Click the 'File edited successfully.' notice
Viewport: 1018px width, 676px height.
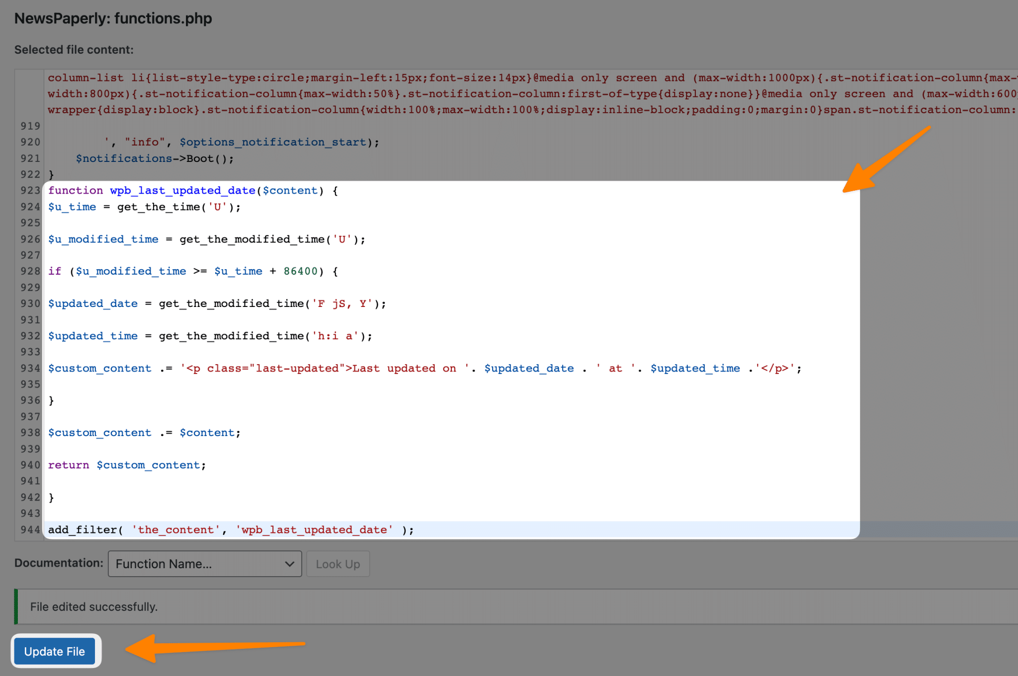[x=93, y=607]
